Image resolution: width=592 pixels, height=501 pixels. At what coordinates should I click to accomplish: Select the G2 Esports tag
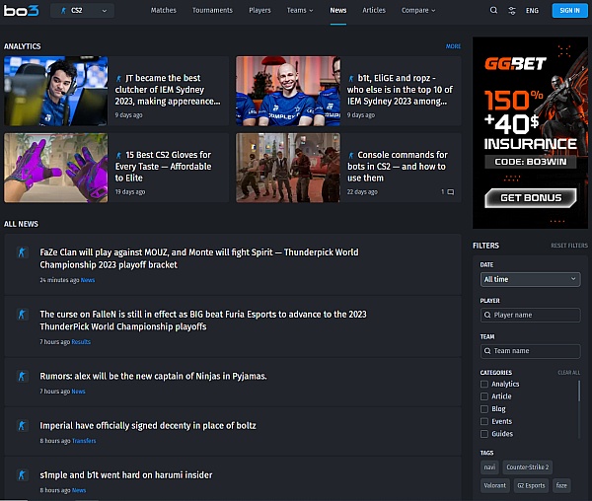pyautogui.click(x=531, y=486)
